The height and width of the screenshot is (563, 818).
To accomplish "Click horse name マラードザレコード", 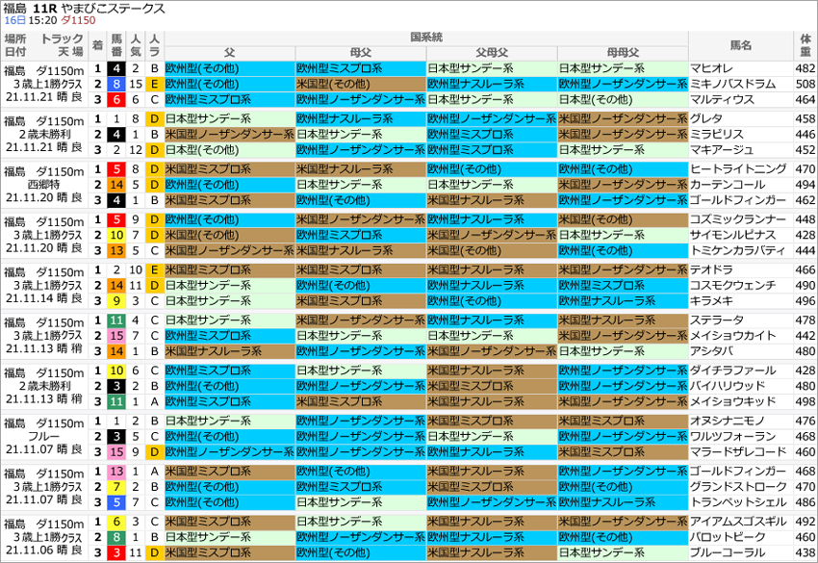I will pos(738,452).
